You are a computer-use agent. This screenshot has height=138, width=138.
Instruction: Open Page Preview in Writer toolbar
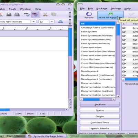pyautogui.click(x=17, y=14)
